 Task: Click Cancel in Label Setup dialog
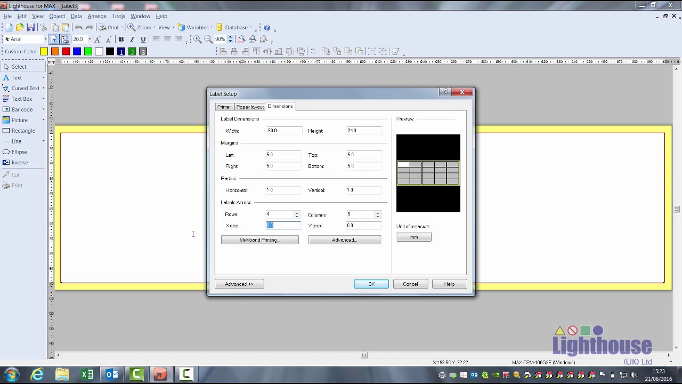410,284
